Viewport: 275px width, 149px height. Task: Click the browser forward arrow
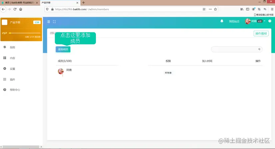pos(9,9)
